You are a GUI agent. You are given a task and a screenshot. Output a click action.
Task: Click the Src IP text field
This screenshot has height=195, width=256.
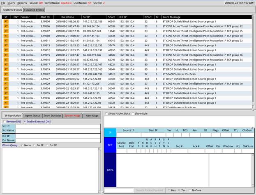click(57, 126)
